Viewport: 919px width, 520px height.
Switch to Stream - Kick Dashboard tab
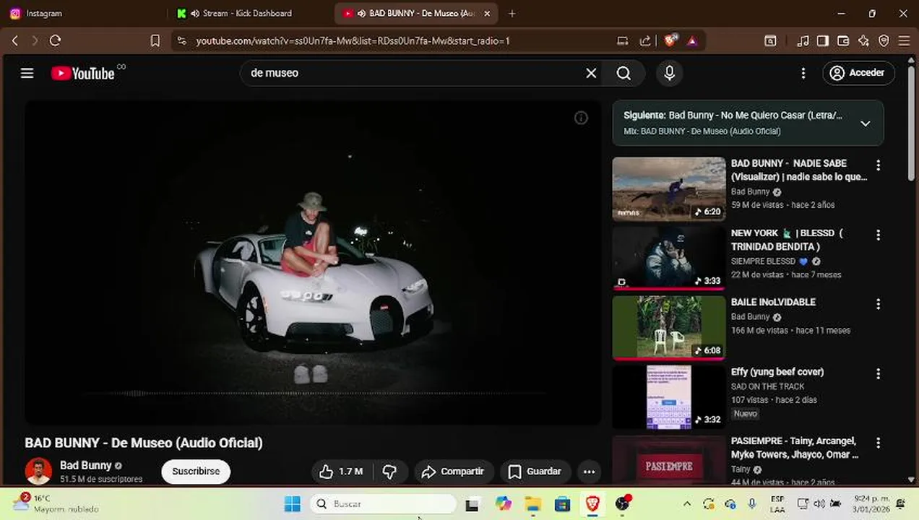249,13
